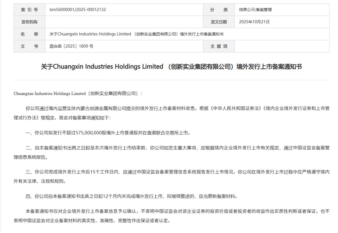Click the 发文日期 label cell
The image size is (338, 233).
(219, 22)
